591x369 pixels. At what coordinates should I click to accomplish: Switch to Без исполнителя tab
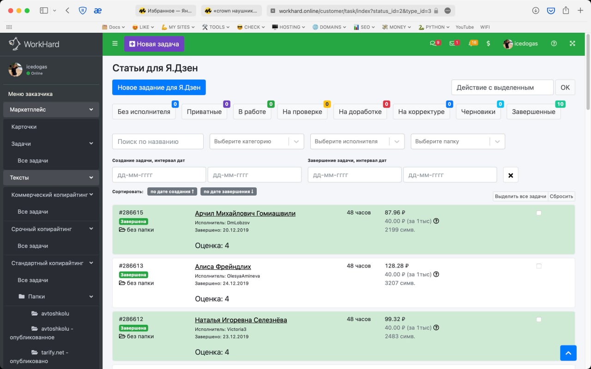tap(144, 112)
